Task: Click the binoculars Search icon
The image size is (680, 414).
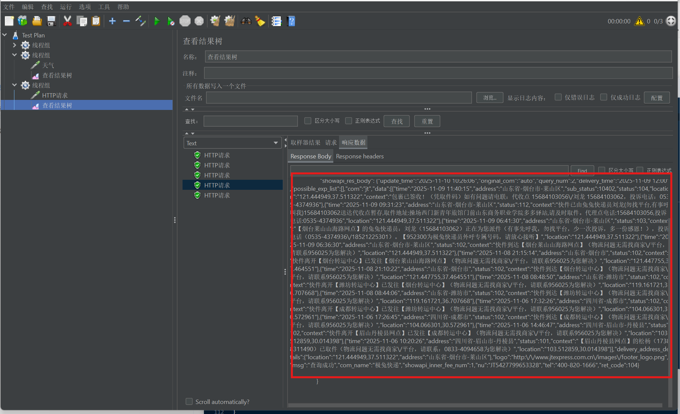Action: point(246,21)
